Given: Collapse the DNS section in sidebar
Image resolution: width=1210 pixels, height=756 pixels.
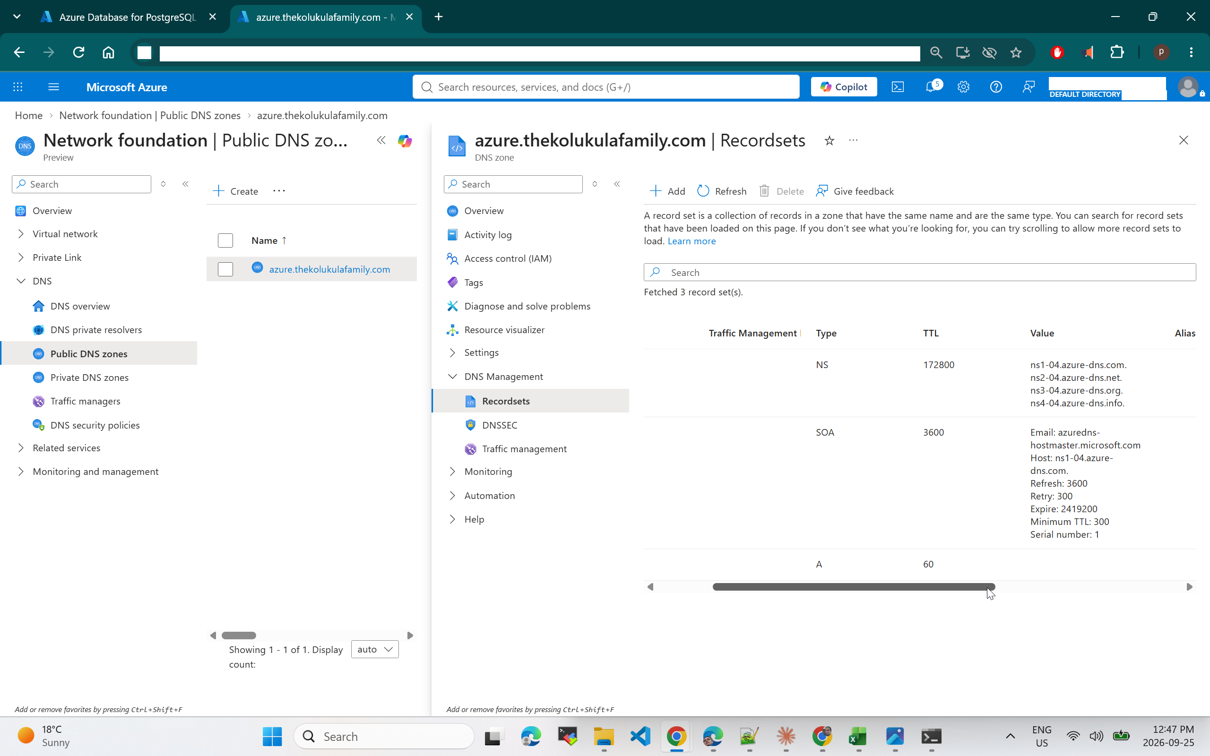Looking at the screenshot, I should point(21,281).
